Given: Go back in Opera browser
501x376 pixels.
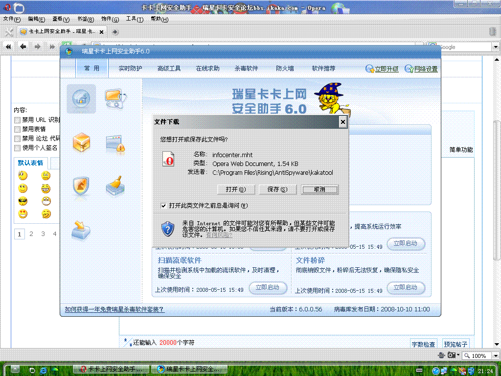Looking at the screenshot, I should [23, 47].
